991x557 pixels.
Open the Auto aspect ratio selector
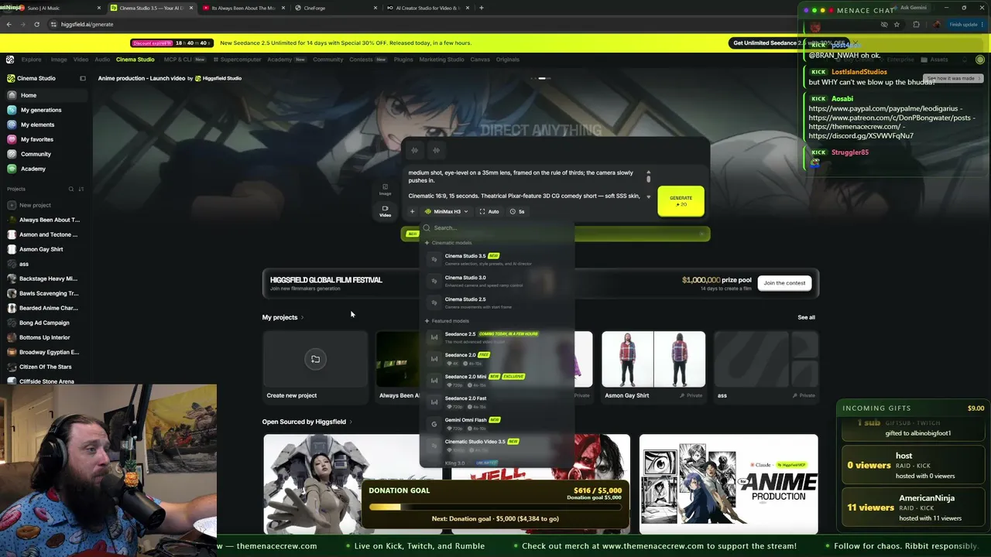[x=489, y=211]
